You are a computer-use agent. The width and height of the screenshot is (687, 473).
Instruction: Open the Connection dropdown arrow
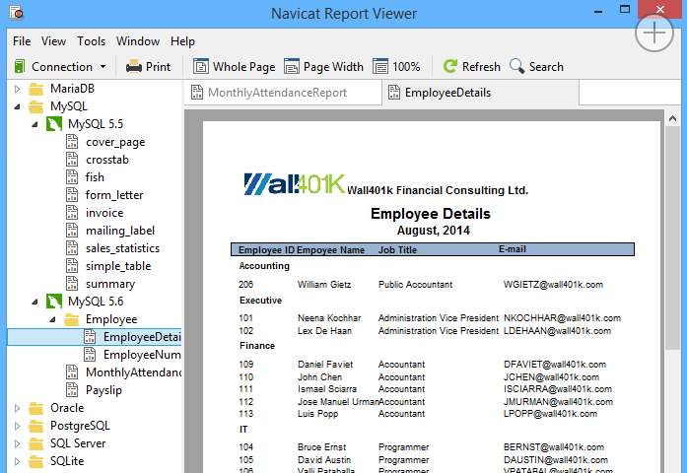(x=103, y=67)
